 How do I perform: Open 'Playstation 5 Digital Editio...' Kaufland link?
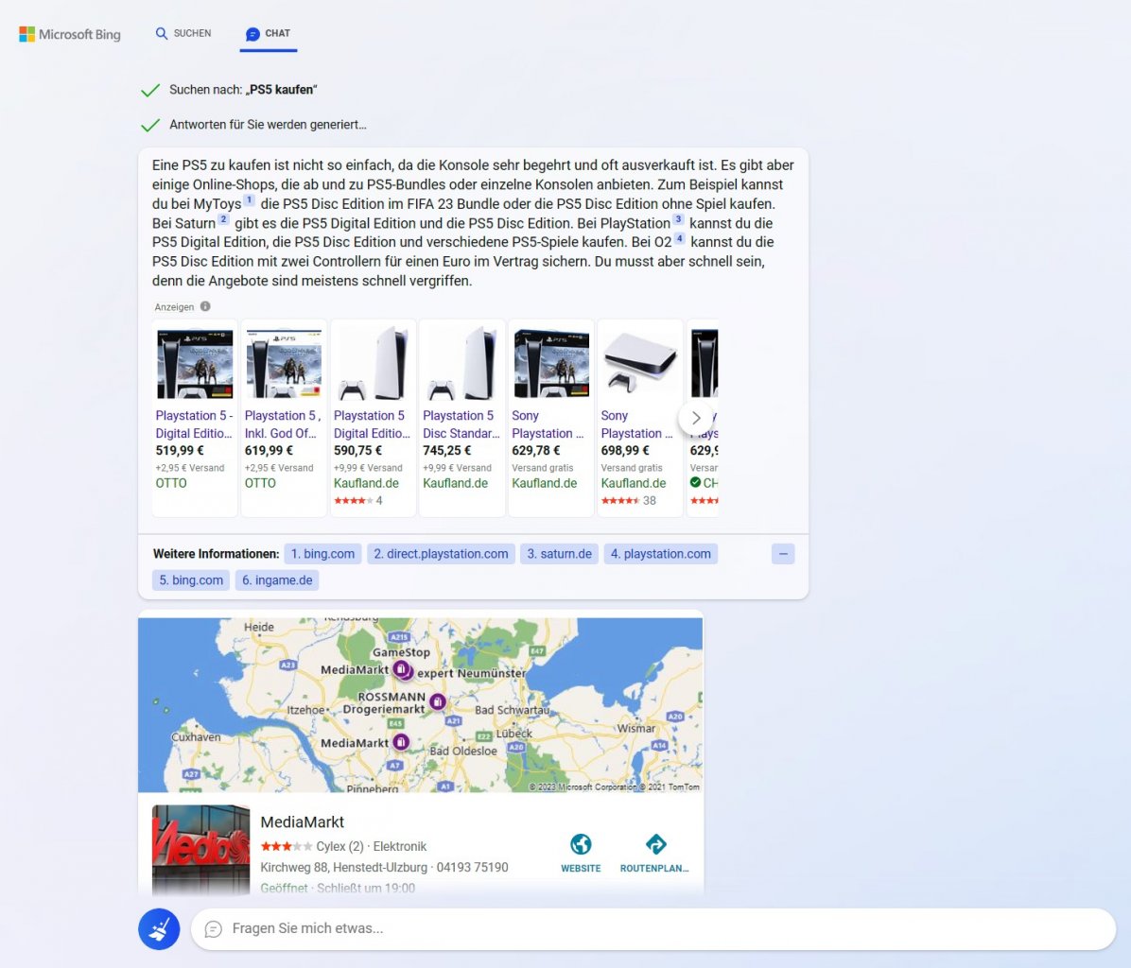tap(372, 424)
